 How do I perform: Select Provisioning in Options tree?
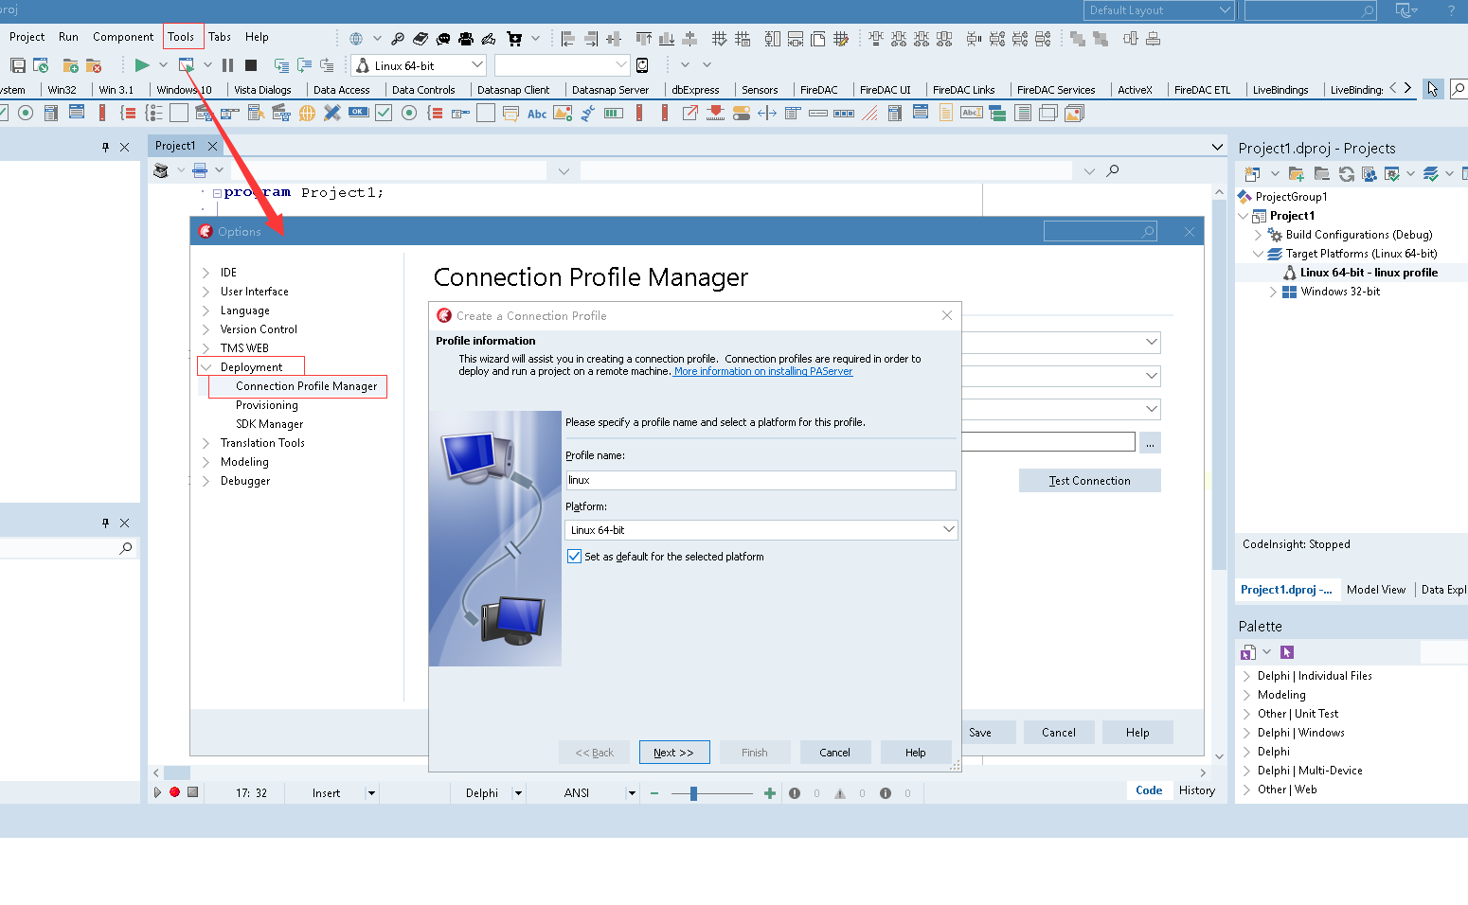(x=266, y=405)
